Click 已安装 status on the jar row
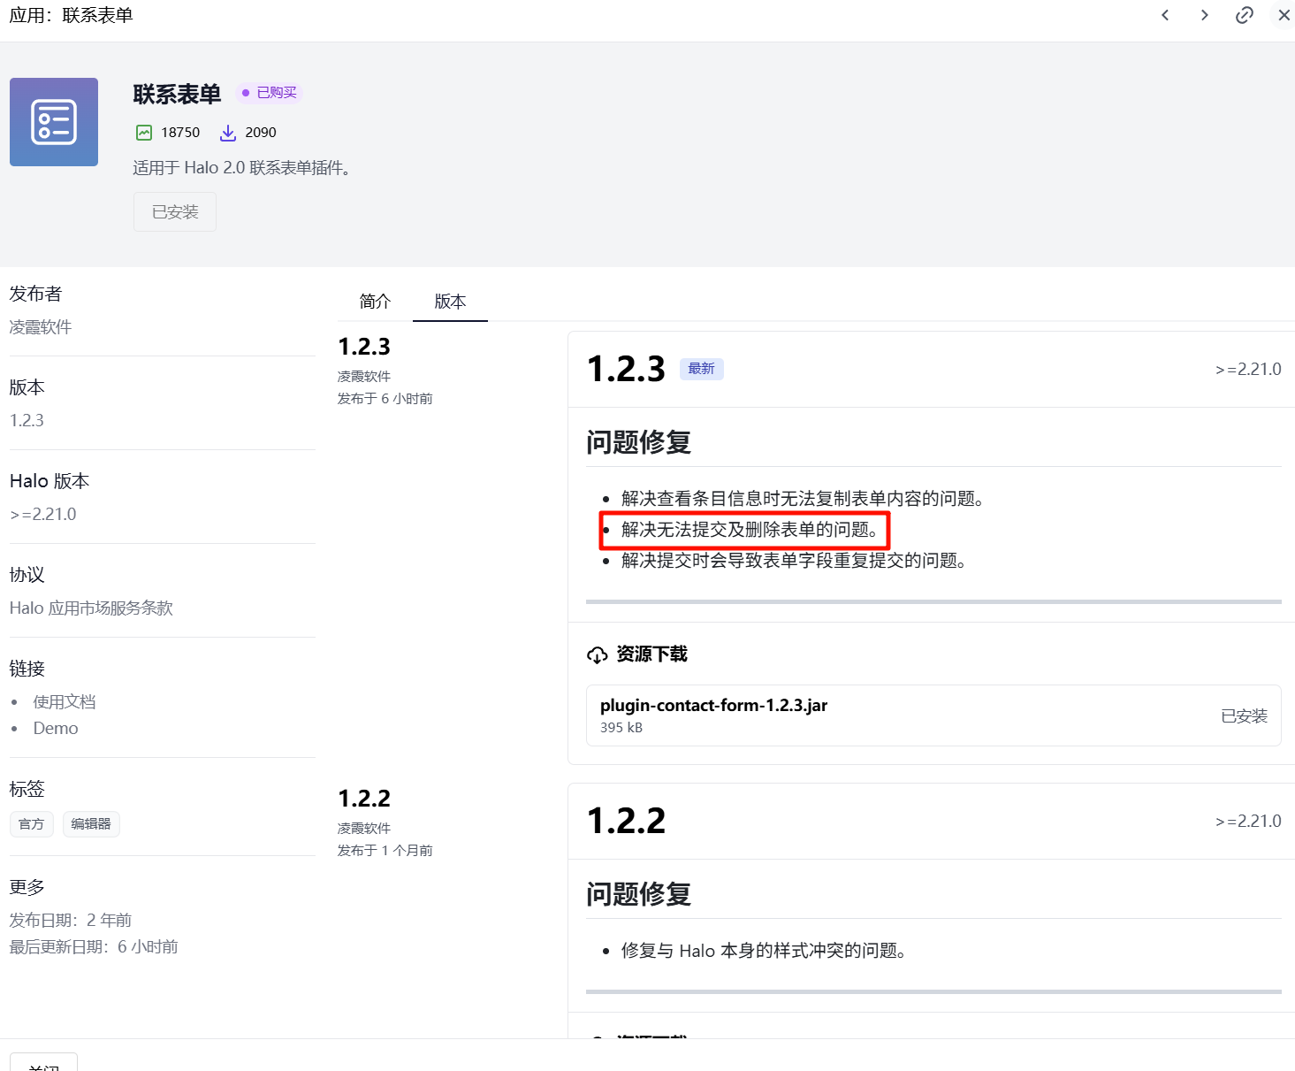 [1244, 716]
